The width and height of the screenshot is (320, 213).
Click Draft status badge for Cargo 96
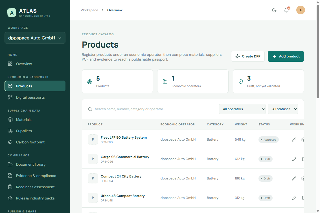pos(265,159)
